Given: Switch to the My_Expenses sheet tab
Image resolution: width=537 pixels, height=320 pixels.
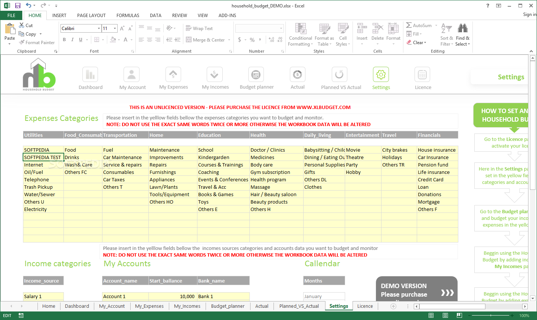Looking at the screenshot, I should [x=149, y=306].
